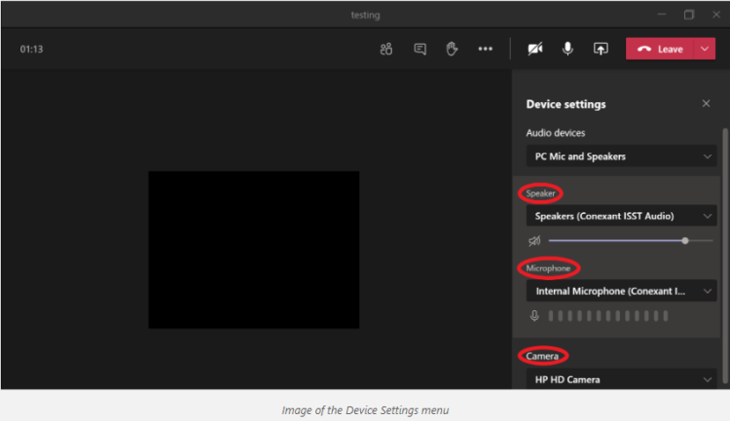The height and width of the screenshot is (421, 730).
Task: Toggle the speaker mute icon beside slider
Action: [x=534, y=240]
